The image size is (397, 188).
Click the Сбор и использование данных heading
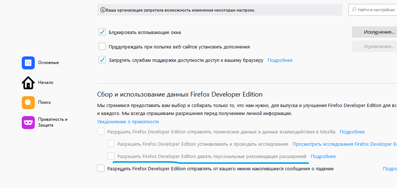[x=180, y=94]
